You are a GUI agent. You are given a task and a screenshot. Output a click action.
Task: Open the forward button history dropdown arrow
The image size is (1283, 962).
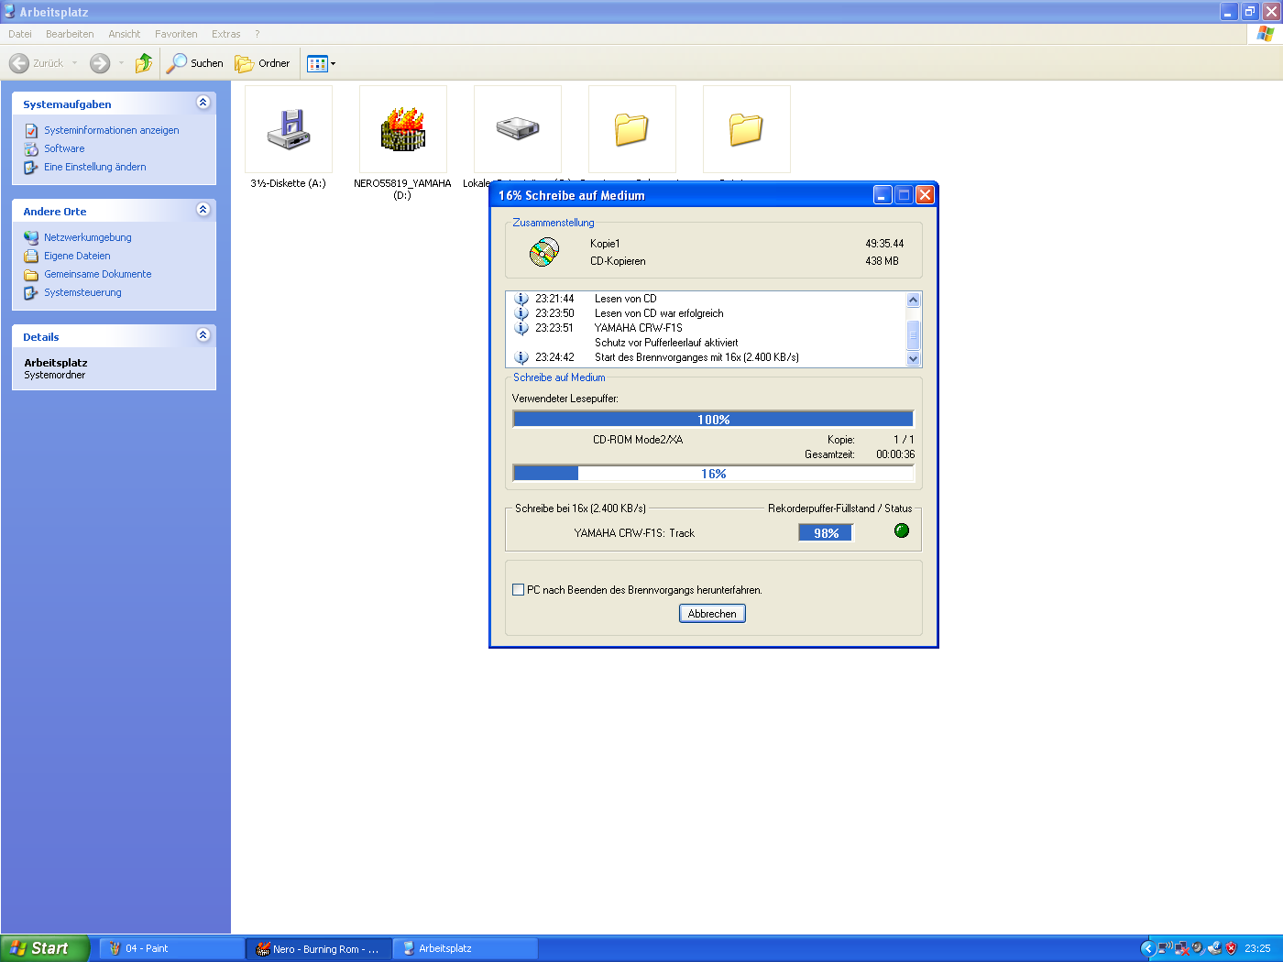(x=121, y=63)
